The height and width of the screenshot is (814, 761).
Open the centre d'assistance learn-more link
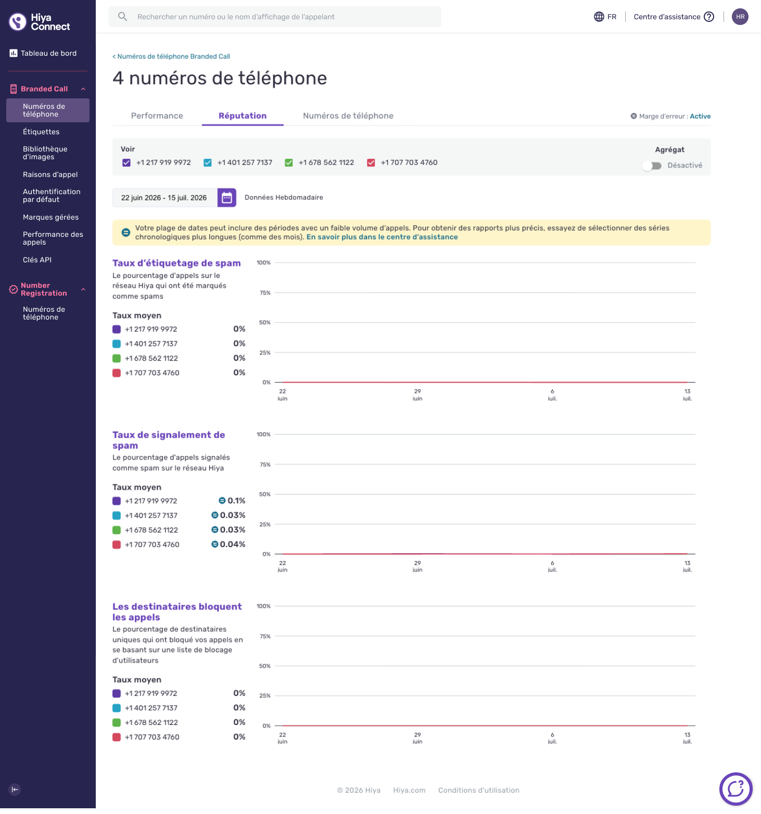coord(382,237)
